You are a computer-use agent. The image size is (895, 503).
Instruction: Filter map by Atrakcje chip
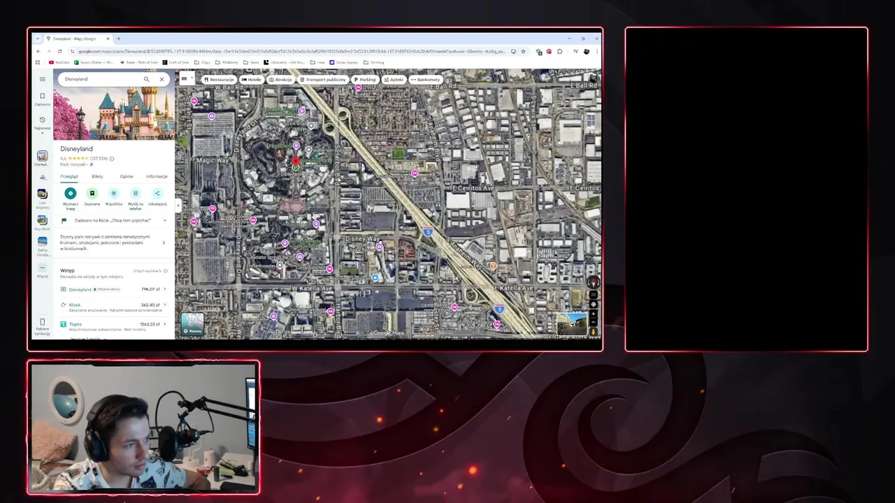(280, 80)
